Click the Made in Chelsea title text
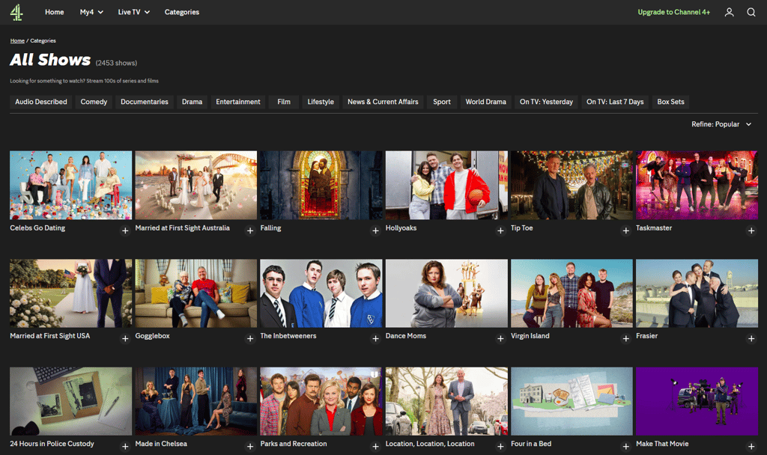The height and width of the screenshot is (455, 767). [x=161, y=444]
